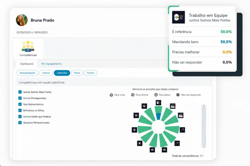Toggle the Brilhamos os Olhos checkbox

20,110
